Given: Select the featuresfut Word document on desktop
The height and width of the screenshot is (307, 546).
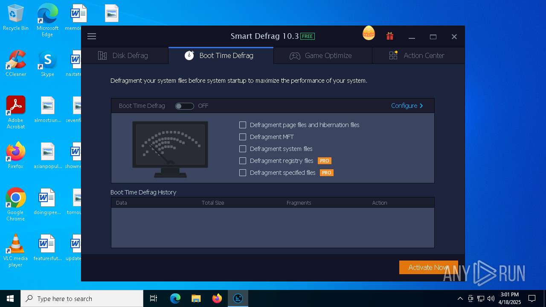Looking at the screenshot, I should 47,248.
